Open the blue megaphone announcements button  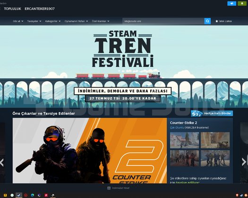(x=232, y=3)
